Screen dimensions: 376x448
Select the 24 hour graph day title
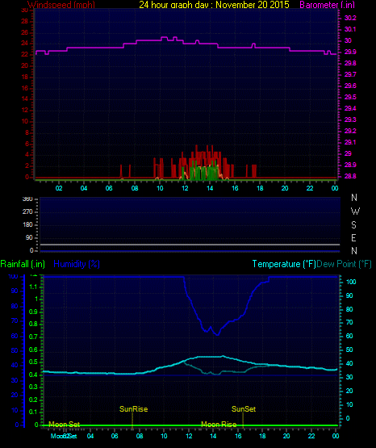coord(214,5)
